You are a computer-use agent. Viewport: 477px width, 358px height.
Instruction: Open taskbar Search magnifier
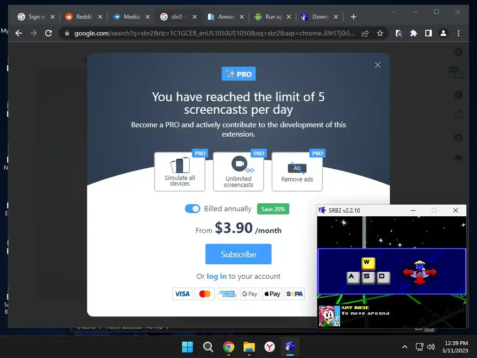coord(208,347)
